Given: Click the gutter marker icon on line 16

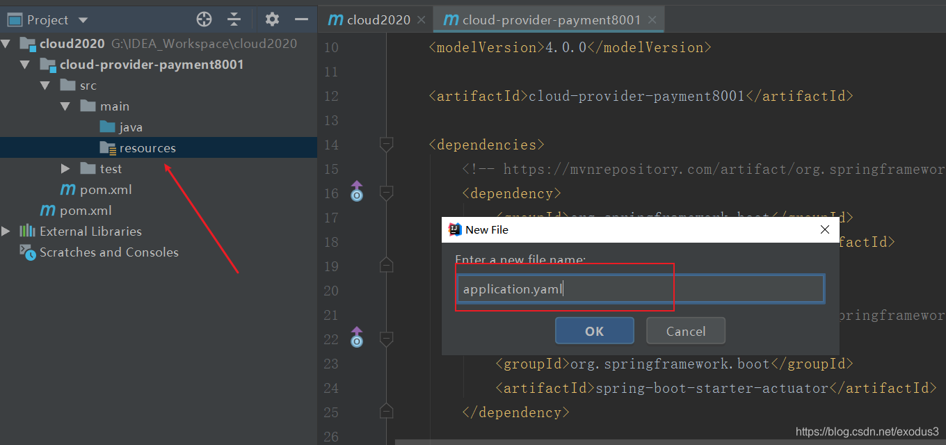Looking at the screenshot, I should tap(357, 191).
